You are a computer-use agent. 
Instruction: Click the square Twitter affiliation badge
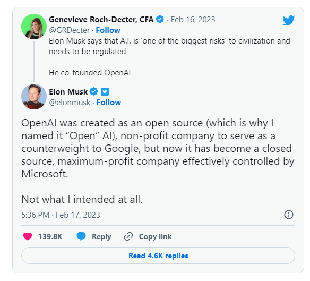pyautogui.click(x=105, y=91)
